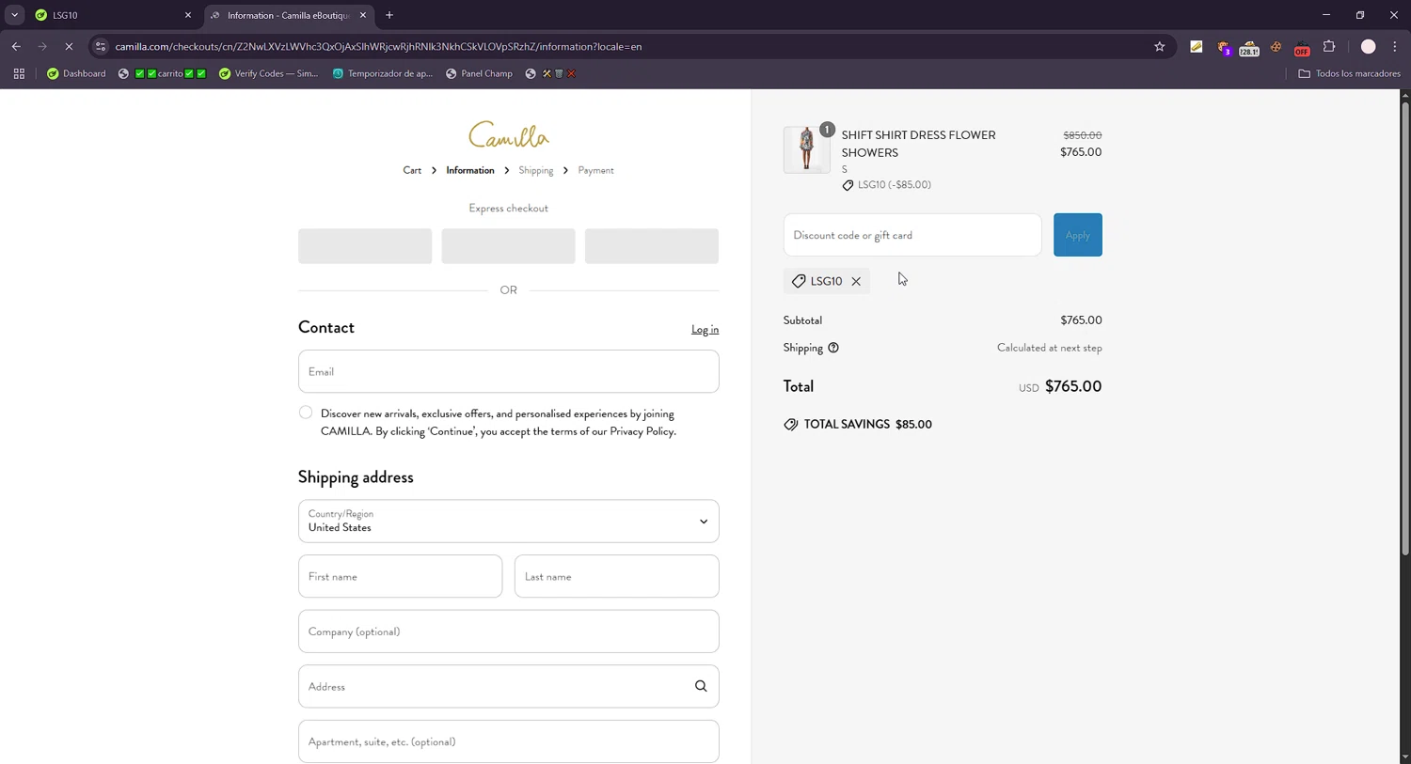Open cookie extension with purple 3 badge
This screenshot has width=1411, height=764.
(x=1223, y=47)
